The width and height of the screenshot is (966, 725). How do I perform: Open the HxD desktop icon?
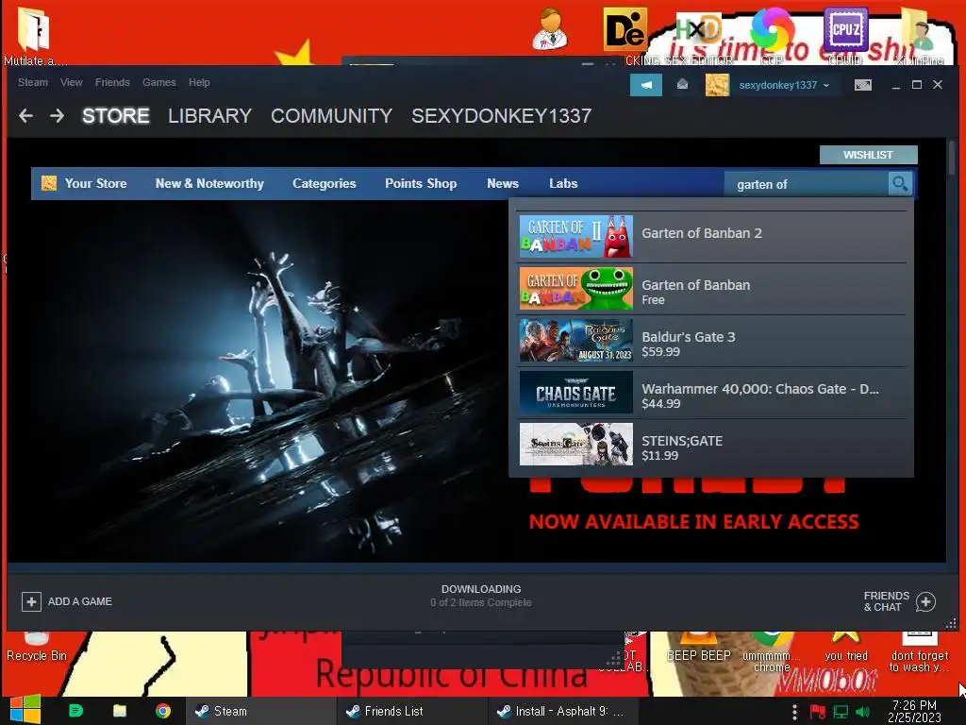point(699,35)
